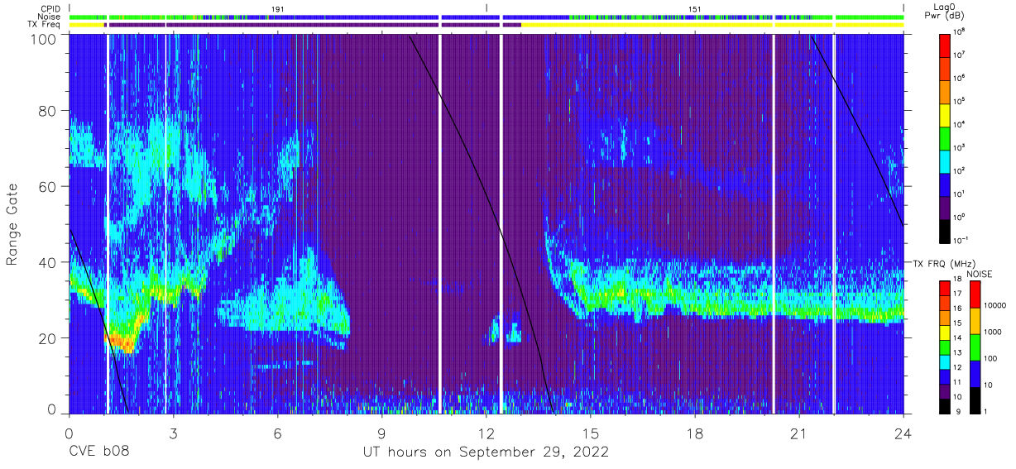Click the UT hours on September 29, 2022 title
This screenshot has height=469, width=1016.
[486, 452]
